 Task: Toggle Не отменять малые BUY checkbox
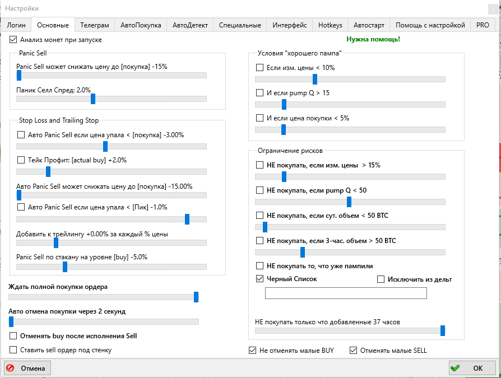pos(252,351)
